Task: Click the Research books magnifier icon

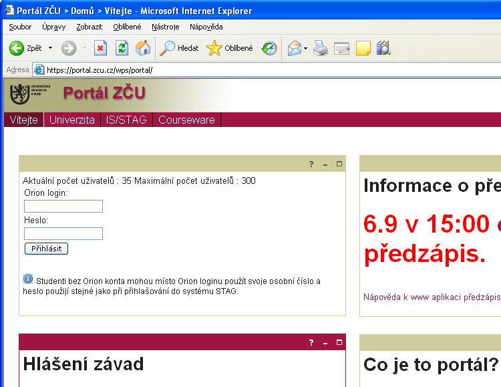Action: (383, 48)
